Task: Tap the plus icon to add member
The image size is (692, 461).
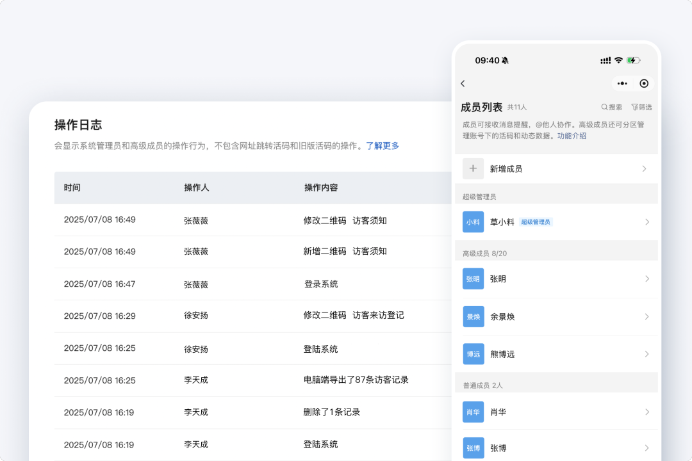Action: tap(473, 168)
